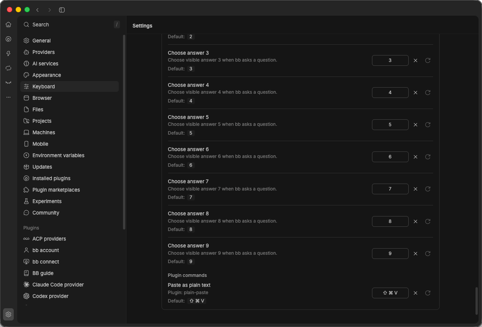Image resolution: width=482 pixels, height=327 pixels.
Task: Open the home icon in left rail
Action: (x=8, y=24)
